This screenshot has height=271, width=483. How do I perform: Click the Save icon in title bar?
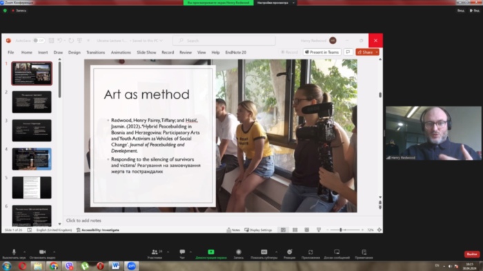pos(52,41)
